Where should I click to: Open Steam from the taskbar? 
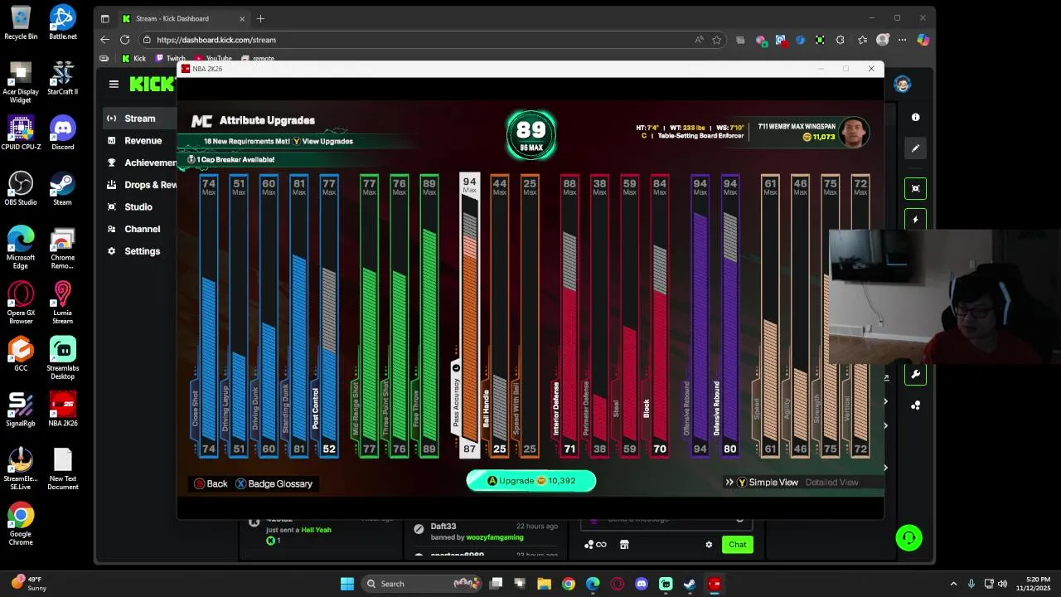pos(690,584)
